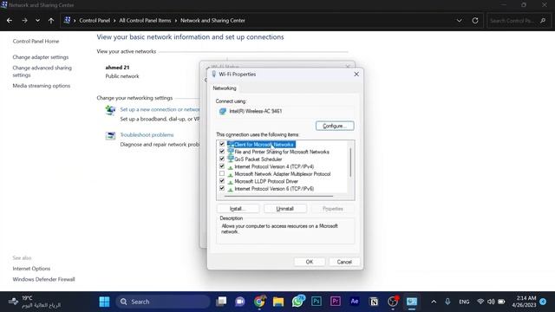
Task: Click Cancel in Wi-Fi Properties
Action: point(344,262)
